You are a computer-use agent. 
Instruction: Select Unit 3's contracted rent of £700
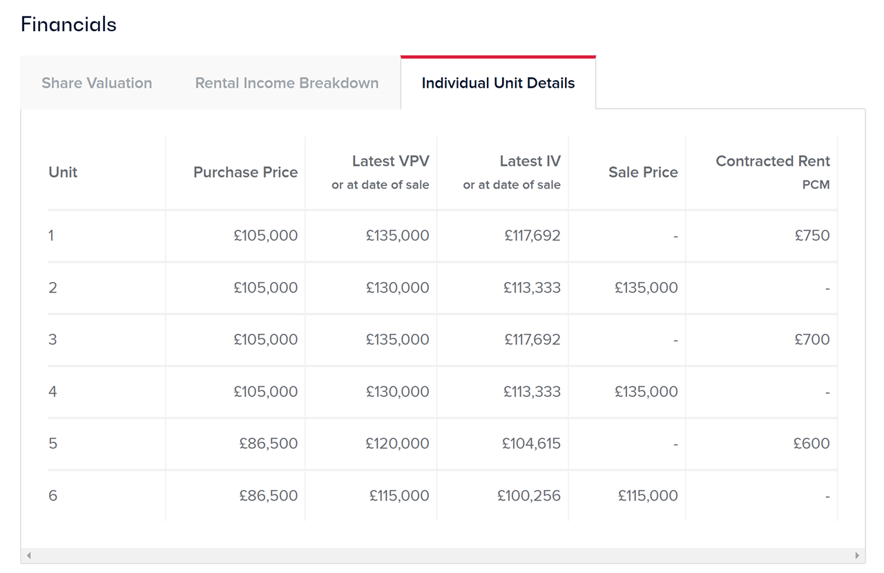tap(812, 339)
